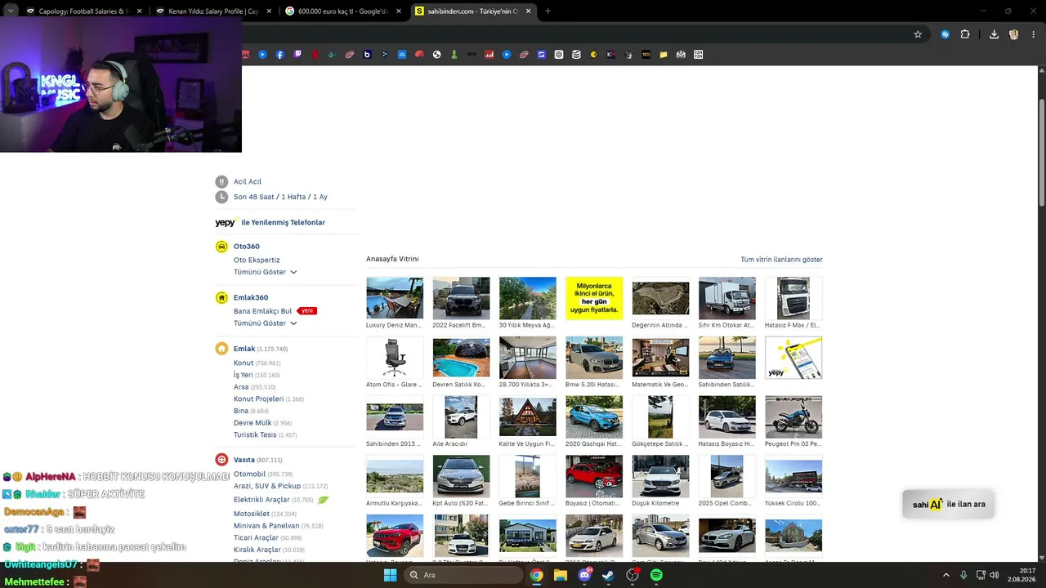Close the 600.000 euro kaç tl tab
Image resolution: width=1046 pixels, height=588 pixels.
(398, 11)
